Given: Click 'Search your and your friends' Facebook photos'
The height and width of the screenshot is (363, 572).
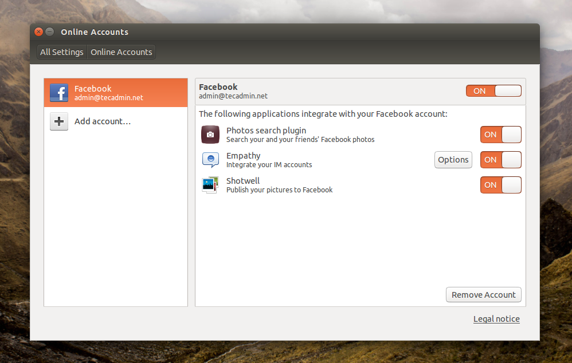Looking at the screenshot, I should pos(300,140).
